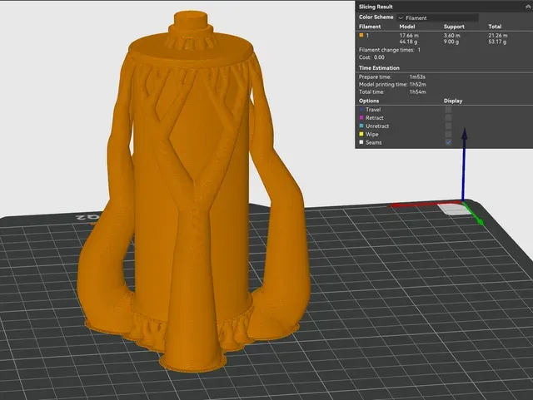This screenshot has height=400, width=533.
Task: Click the 'Travel' option label
Action: point(373,110)
